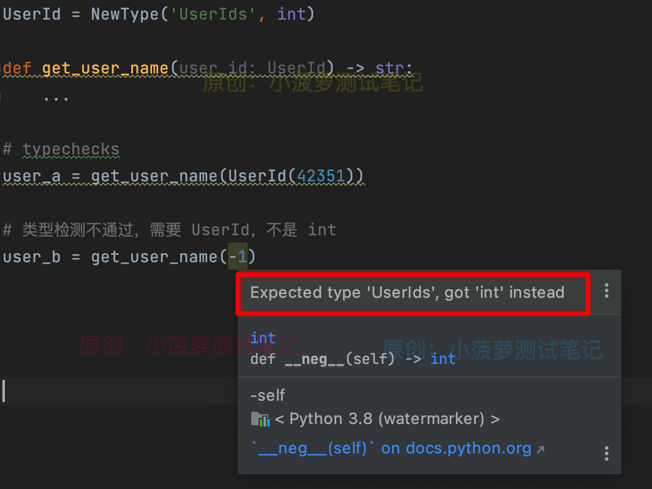Click the '< Python 3.8 (watermarker) >' text

(x=387, y=419)
